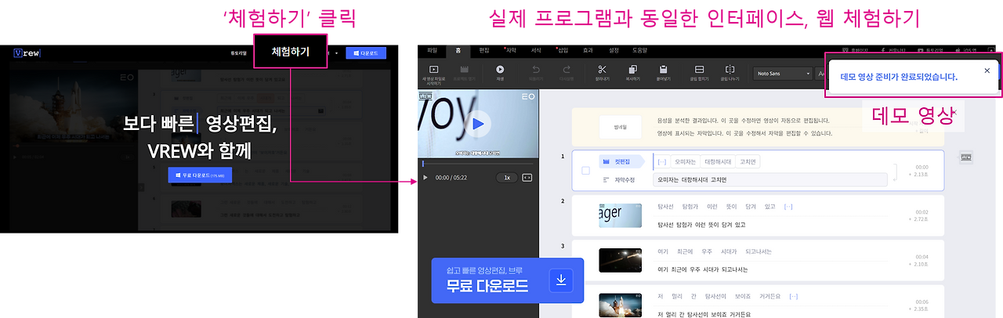Click word chip 오미자는 in clip 1

(x=685, y=162)
